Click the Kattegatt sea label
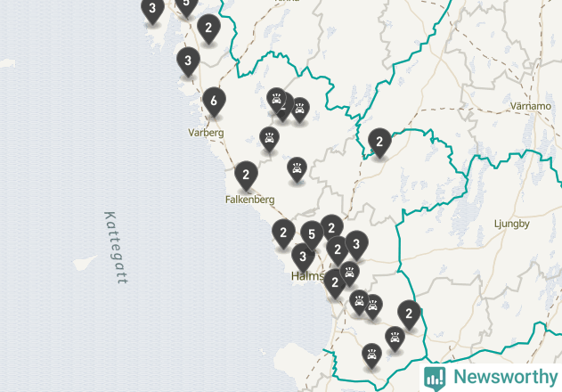 pyautogui.click(x=116, y=248)
